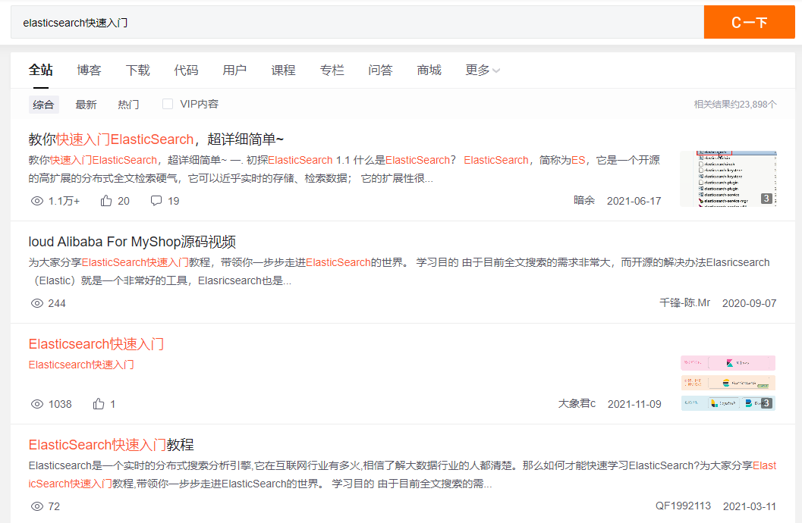
Task: Click the orange snippet Elasticsearch快速入门 under third title
Action: coord(81,365)
